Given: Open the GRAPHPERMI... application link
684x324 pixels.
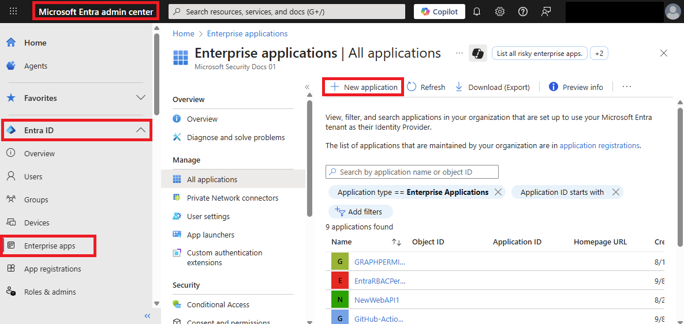Looking at the screenshot, I should [x=379, y=261].
